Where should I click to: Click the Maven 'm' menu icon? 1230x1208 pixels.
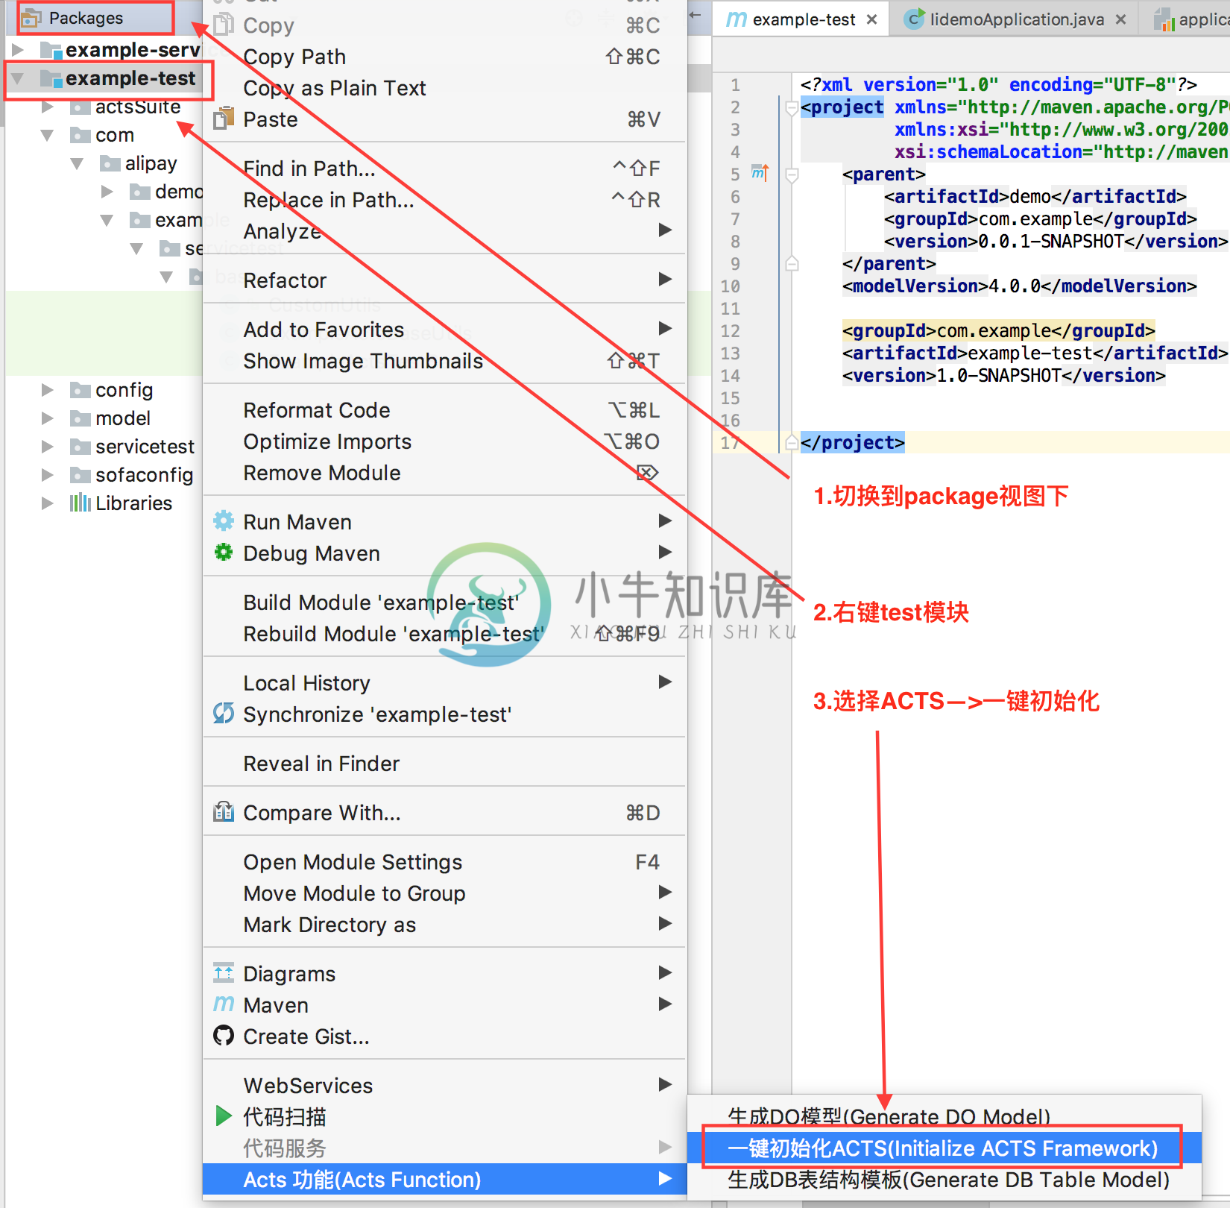[224, 1004]
